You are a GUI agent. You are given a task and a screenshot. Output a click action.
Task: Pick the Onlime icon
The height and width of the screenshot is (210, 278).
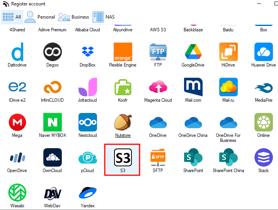(263, 122)
